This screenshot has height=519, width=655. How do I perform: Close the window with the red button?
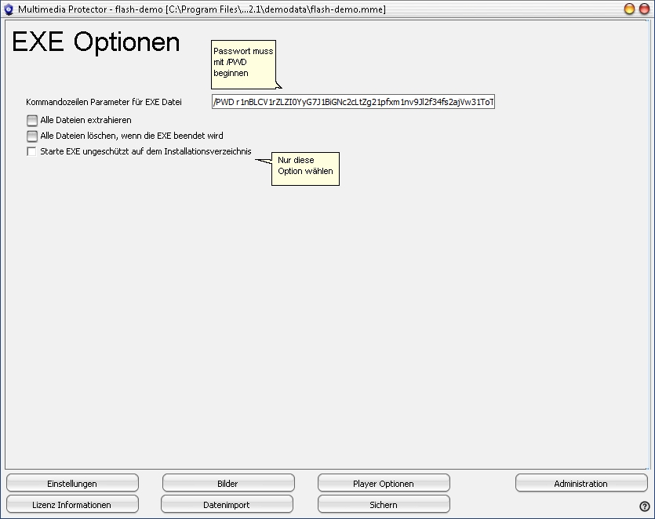click(644, 9)
